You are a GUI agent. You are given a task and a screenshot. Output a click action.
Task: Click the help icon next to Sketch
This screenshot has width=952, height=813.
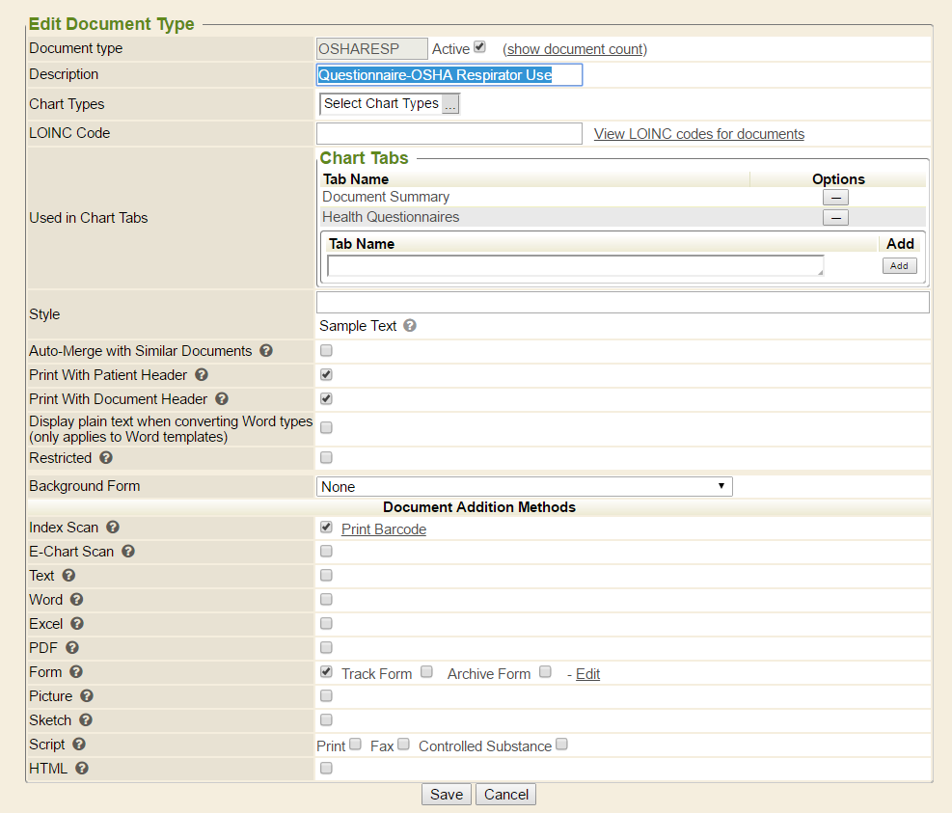pos(86,720)
